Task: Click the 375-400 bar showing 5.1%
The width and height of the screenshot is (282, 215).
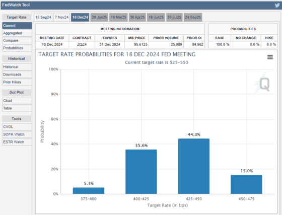Action: (89, 191)
